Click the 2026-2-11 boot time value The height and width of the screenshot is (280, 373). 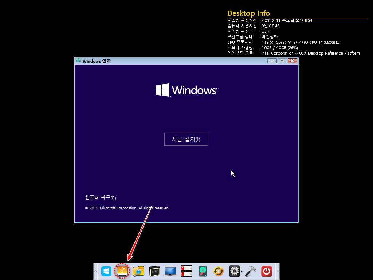(x=287, y=20)
